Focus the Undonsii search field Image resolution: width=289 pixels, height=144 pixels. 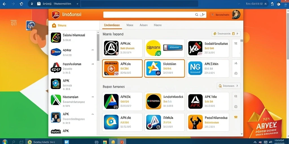click(x=155, y=15)
